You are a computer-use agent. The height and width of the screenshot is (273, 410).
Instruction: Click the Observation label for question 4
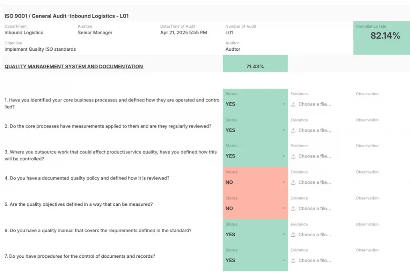tap(367, 171)
